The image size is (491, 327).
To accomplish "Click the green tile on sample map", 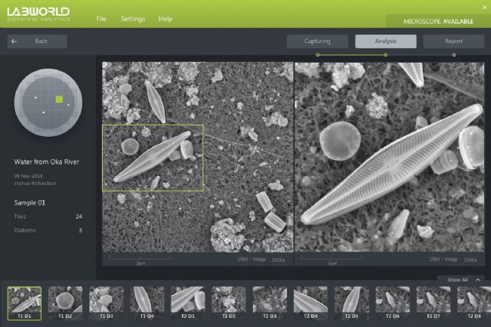I will click(60, 99).
